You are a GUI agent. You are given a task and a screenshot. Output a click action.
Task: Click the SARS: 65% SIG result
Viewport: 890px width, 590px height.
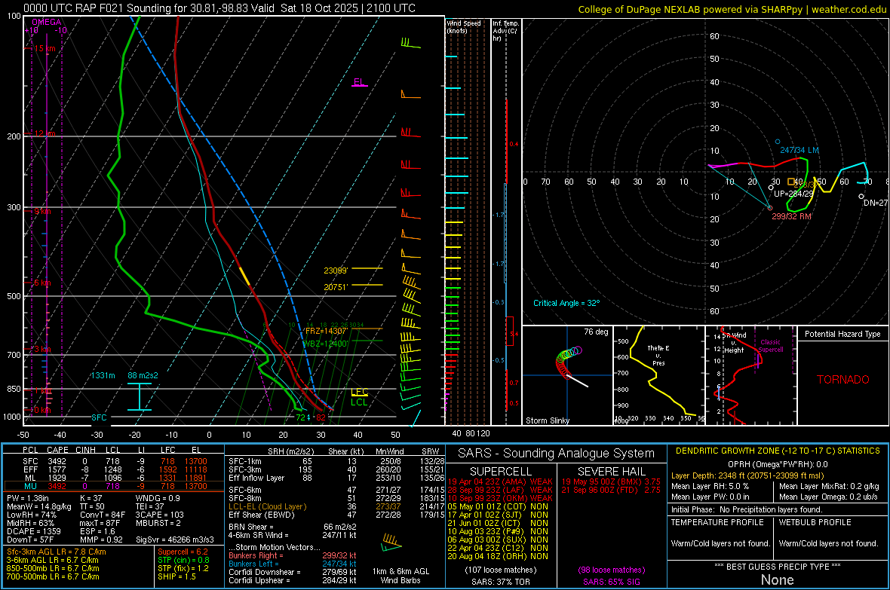(x=612, y=582)
